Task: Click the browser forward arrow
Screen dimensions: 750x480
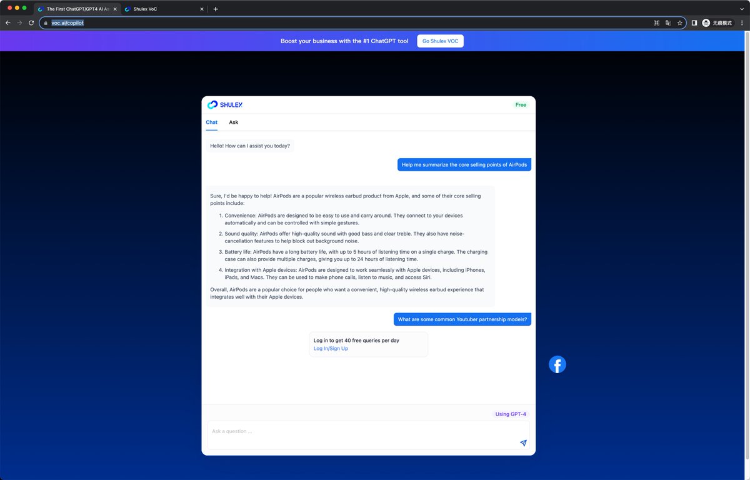Action: click(x=19, y=22)
